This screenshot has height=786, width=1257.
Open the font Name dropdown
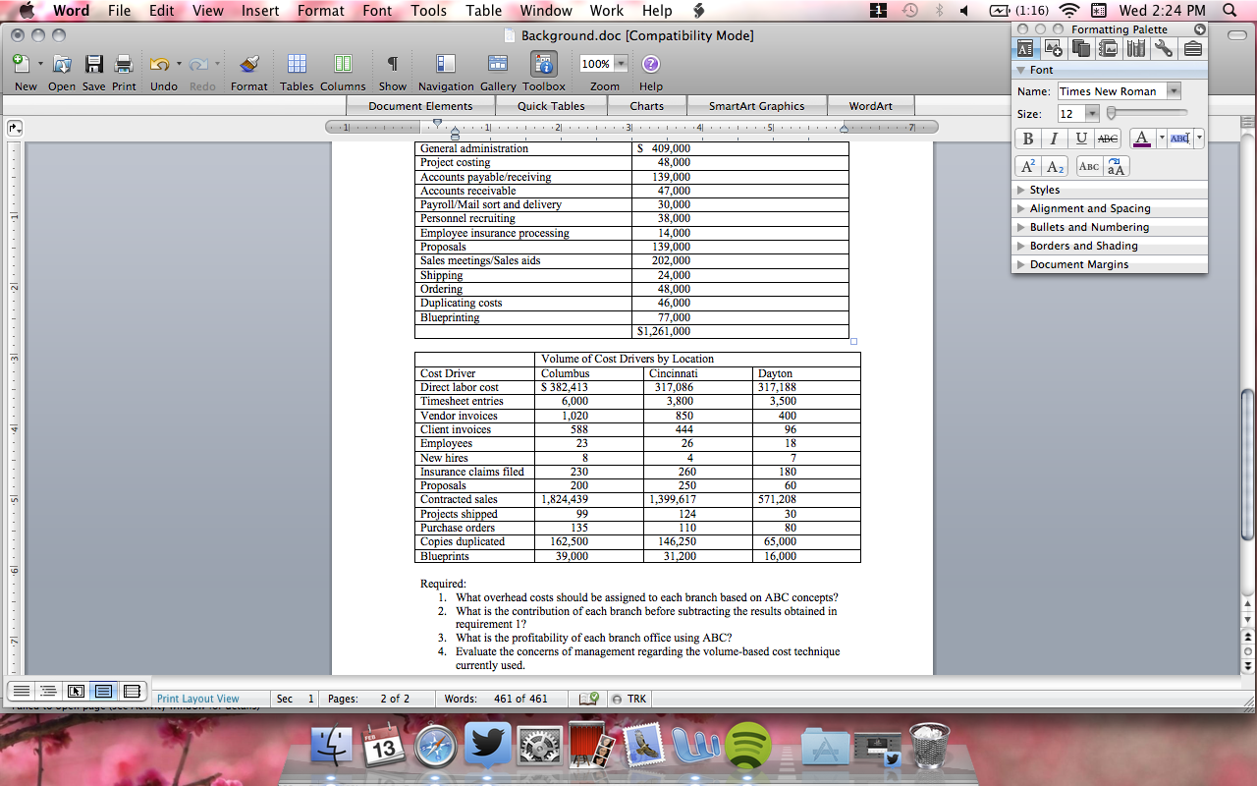(1174, 91)
